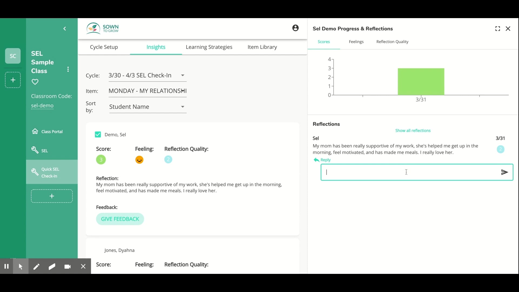
Task: Open the SEL sidebar item
Action: pyautogui.click(x=40, y=151)
